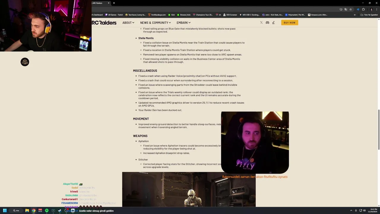Open the FeritKarakaya.com bookmark
The width and height of the screenshot is (380, 214).
[157, 15]
